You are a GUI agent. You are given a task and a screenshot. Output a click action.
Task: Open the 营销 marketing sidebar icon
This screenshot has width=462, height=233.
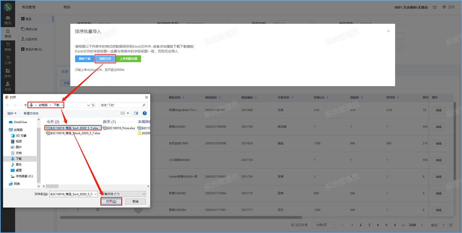(x=8, y=47)
